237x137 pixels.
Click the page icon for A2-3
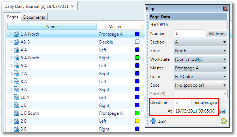click(x=16, y=42)
